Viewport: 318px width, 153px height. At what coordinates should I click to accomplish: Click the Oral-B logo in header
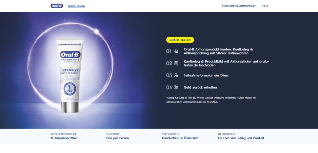(x=57, y=6)
